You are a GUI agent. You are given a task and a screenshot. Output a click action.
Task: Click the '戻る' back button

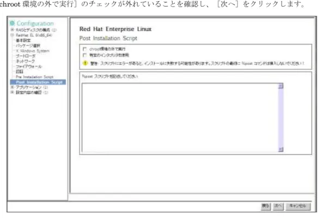[266, 206]
